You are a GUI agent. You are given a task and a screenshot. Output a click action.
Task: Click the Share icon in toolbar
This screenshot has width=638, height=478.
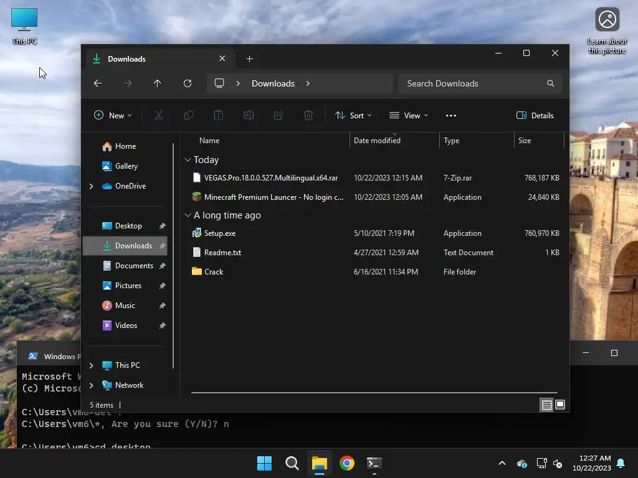(x=279, y=115)
